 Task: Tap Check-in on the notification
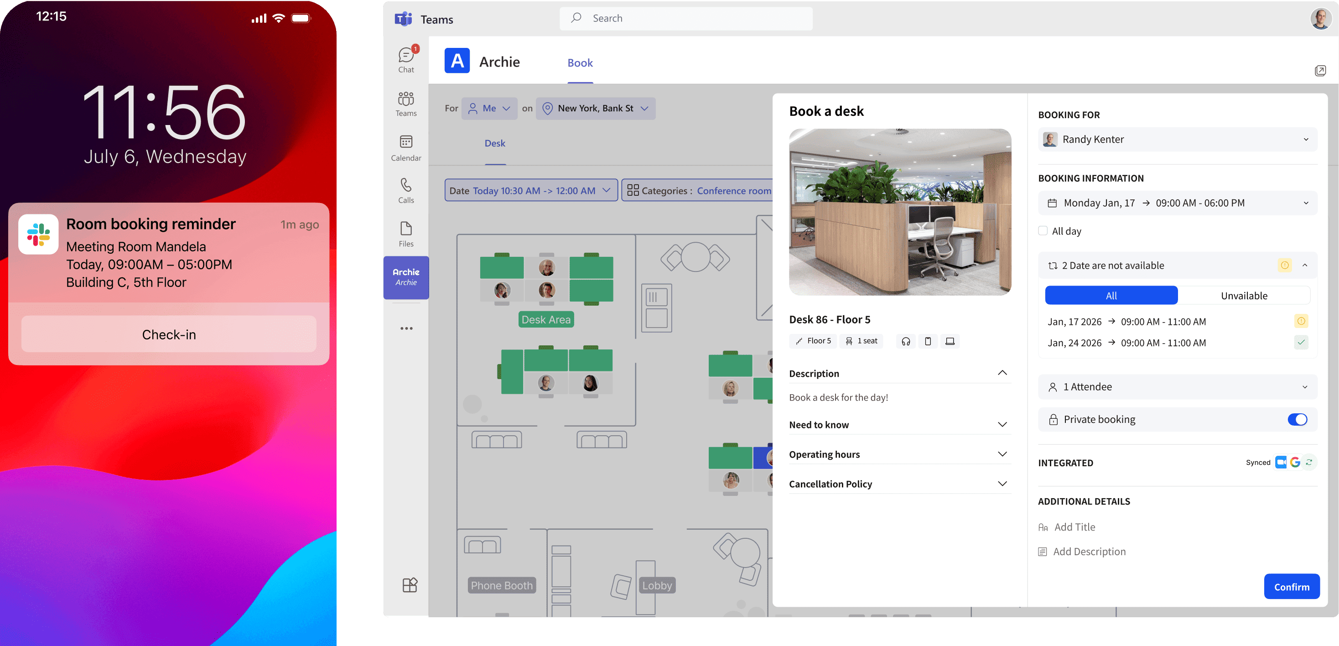(169, 334)
